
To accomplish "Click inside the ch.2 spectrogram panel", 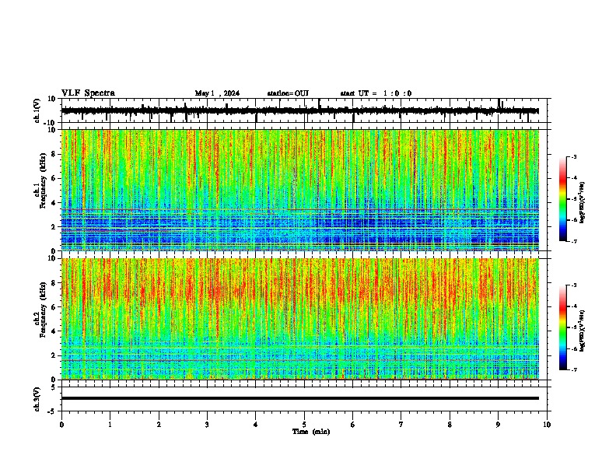I will (299, 319).
